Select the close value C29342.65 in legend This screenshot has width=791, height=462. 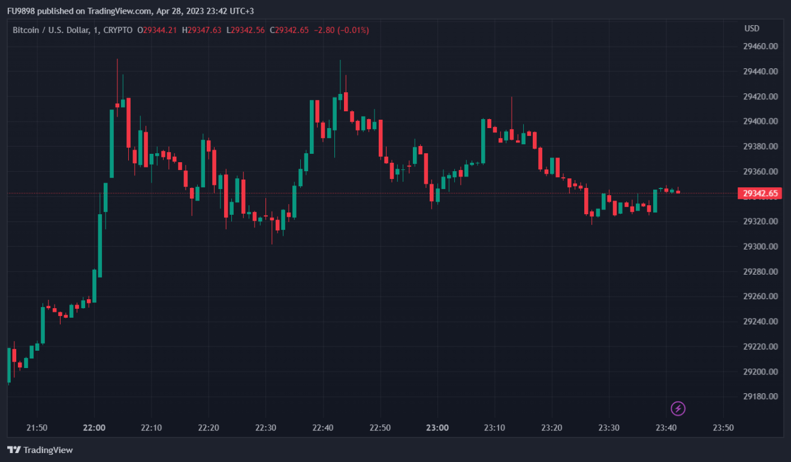coord(289,30)
